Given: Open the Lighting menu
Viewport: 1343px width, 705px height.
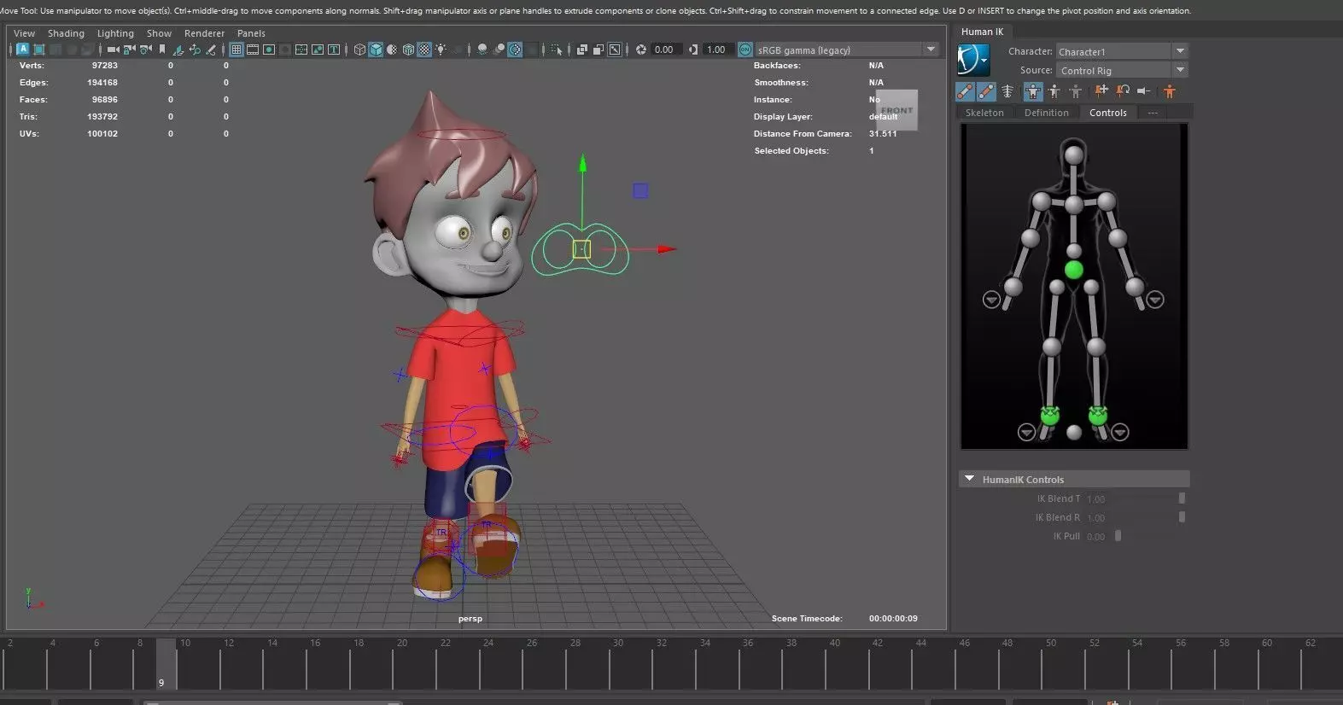Looking at the screenshot, I should 115,33.
